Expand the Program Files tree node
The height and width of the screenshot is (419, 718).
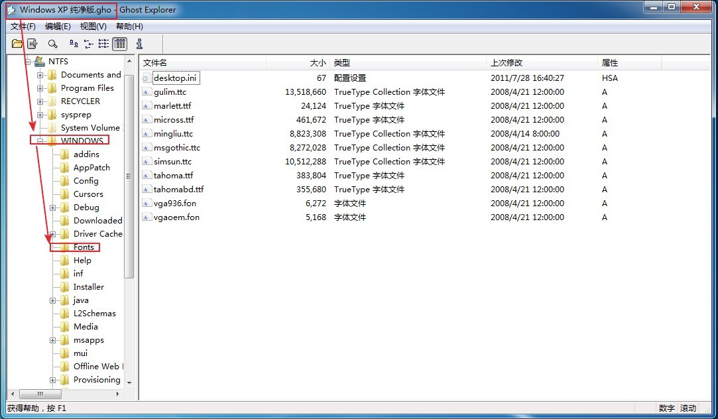point(40,88)
